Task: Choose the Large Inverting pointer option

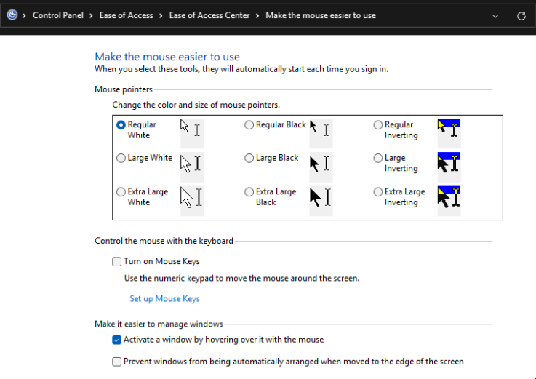Action: 378,158
